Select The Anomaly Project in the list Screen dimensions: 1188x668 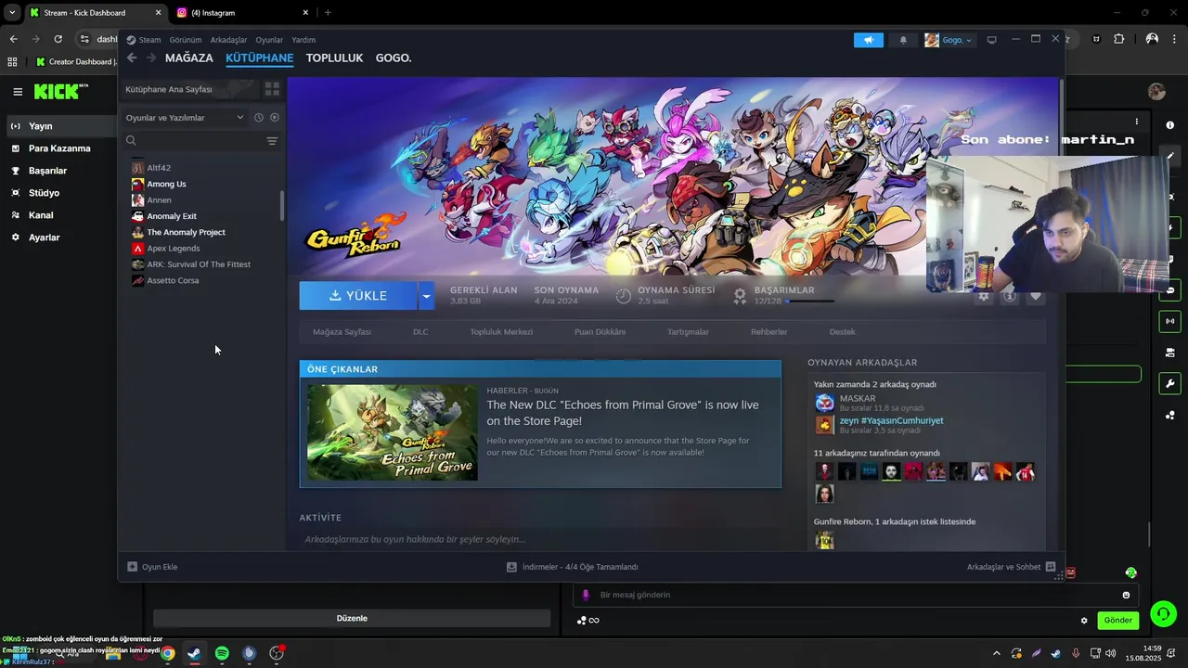(x=186, y=232)
